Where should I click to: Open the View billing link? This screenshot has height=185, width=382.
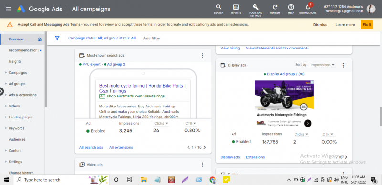click(230, 48)
